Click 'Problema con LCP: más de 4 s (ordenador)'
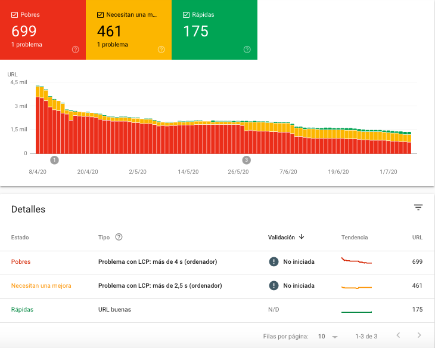The width and height of the screenshot is (435, 348). click(x=157, y=261)
